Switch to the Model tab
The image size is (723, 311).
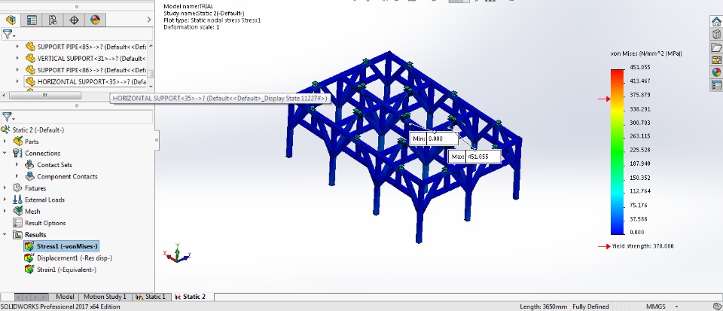tap(65, 297)
